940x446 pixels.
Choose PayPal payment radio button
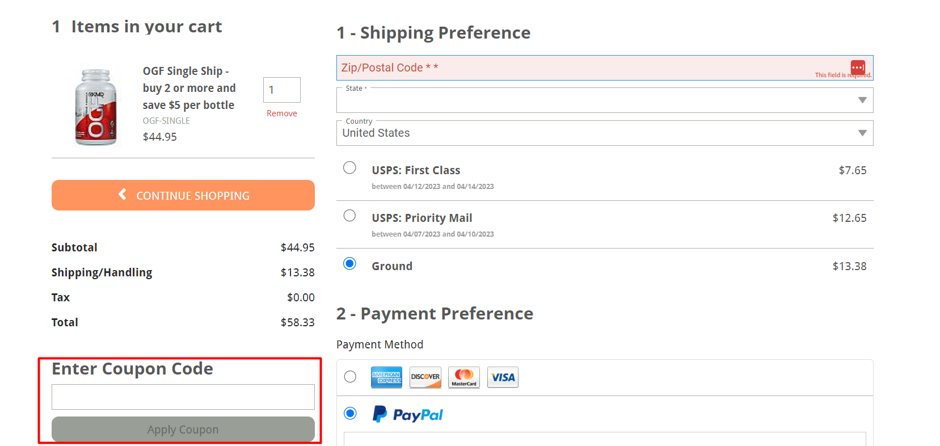click(350, 413)
